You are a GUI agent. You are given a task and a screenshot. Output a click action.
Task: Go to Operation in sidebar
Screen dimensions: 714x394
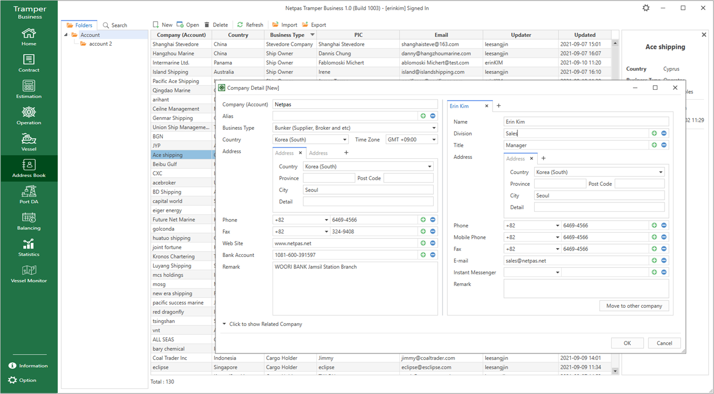pos(29,116)
